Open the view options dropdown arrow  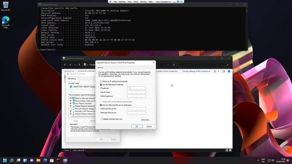(x=219, y=71)
